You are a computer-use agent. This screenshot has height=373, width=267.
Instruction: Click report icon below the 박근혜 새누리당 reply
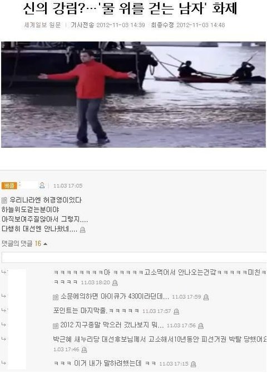(x=84, y=350)
